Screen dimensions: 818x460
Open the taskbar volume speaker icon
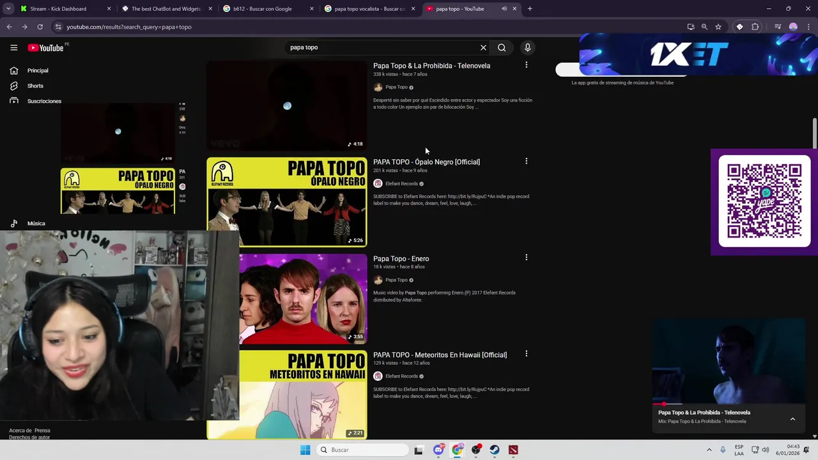pos(766,450)
